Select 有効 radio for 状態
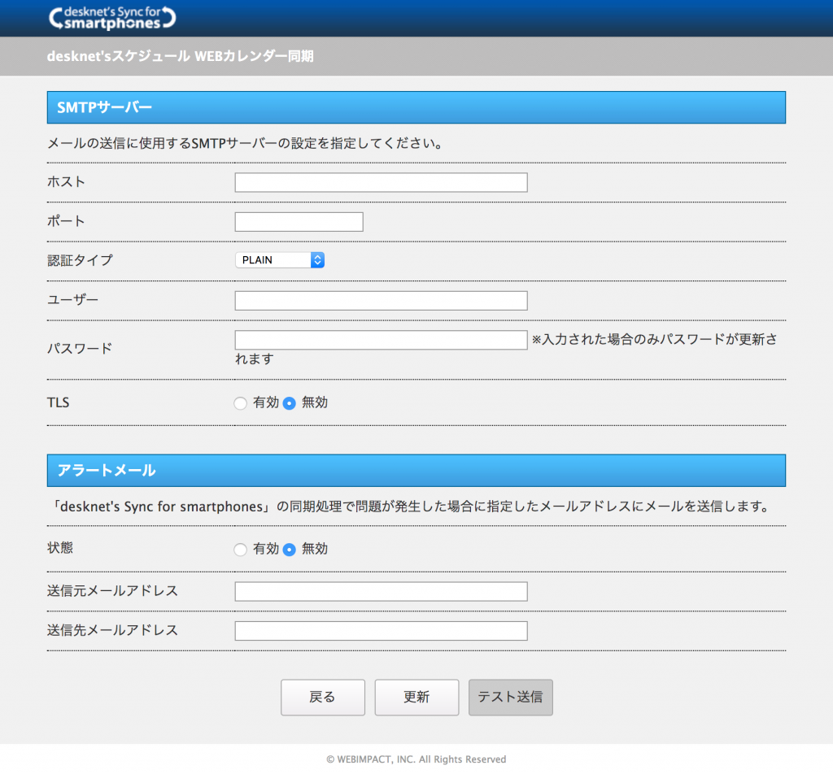 (x=240, y=550)
